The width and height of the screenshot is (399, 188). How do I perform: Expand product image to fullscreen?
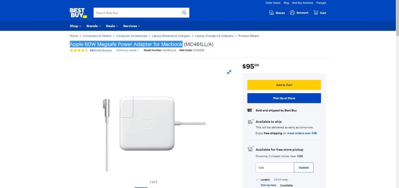pyautogui.click(x=229, y=72)
